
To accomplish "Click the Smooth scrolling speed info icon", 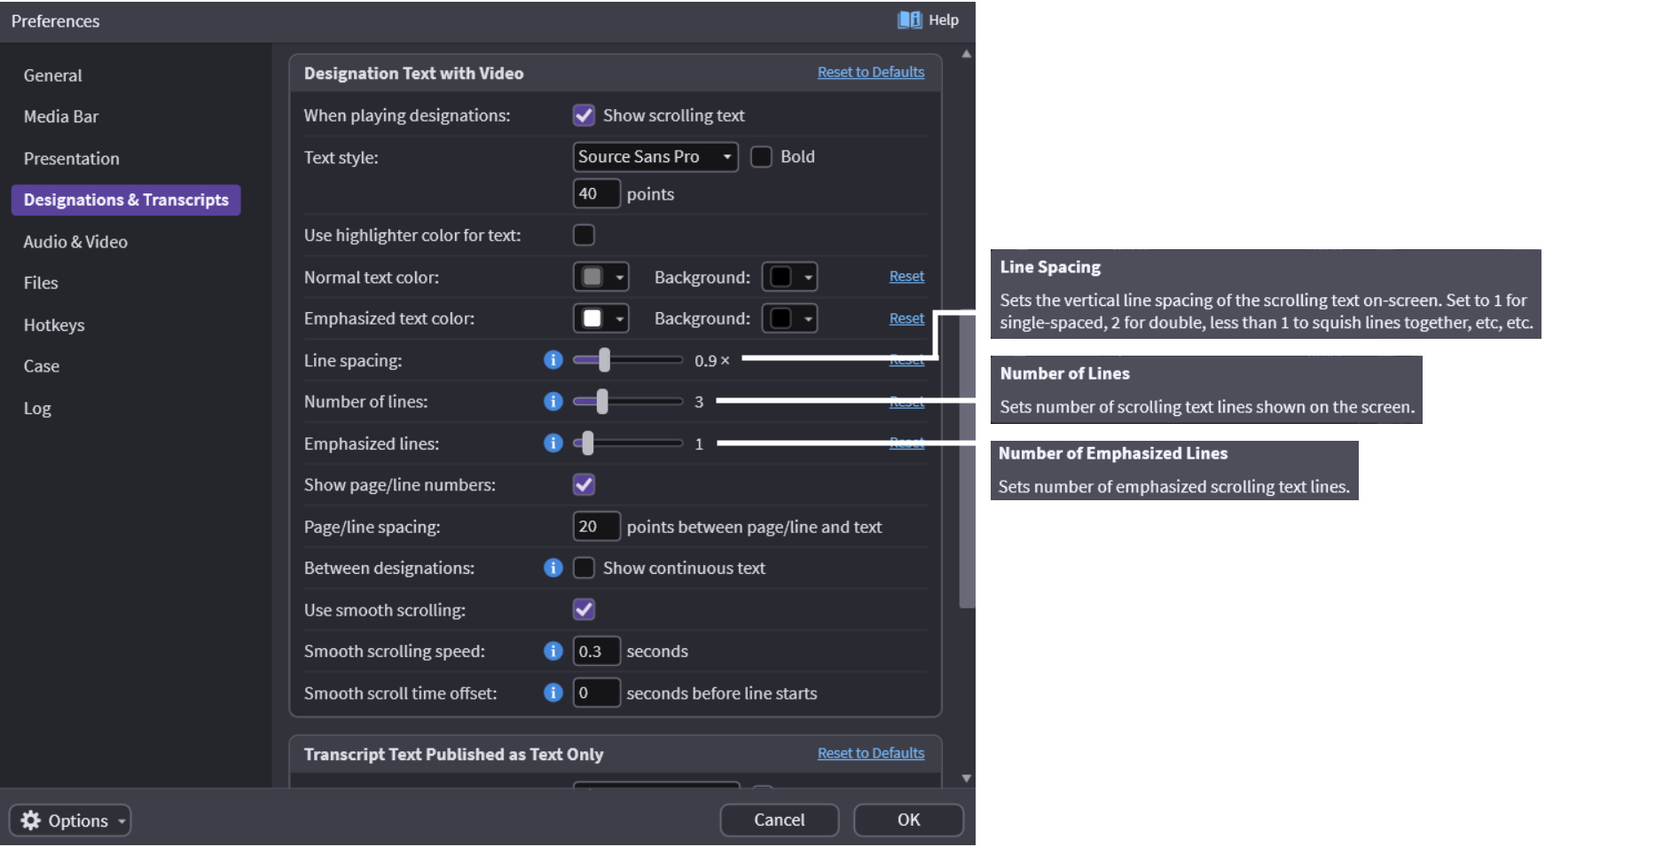I will (553, 651).
